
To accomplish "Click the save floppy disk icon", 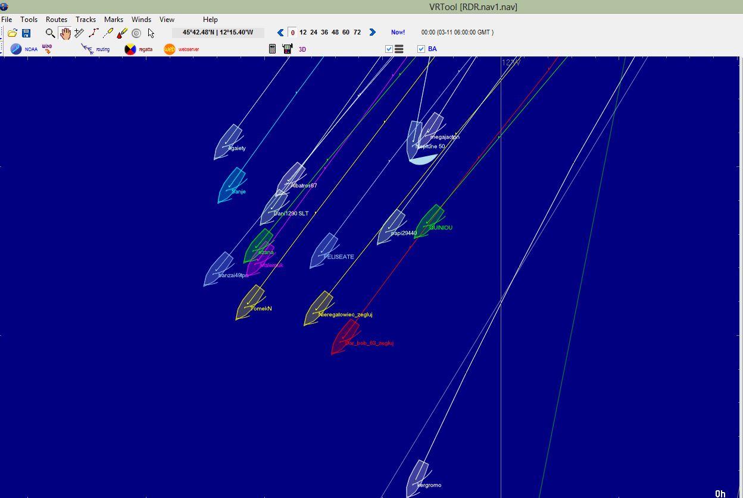I will tap(26, 33).
